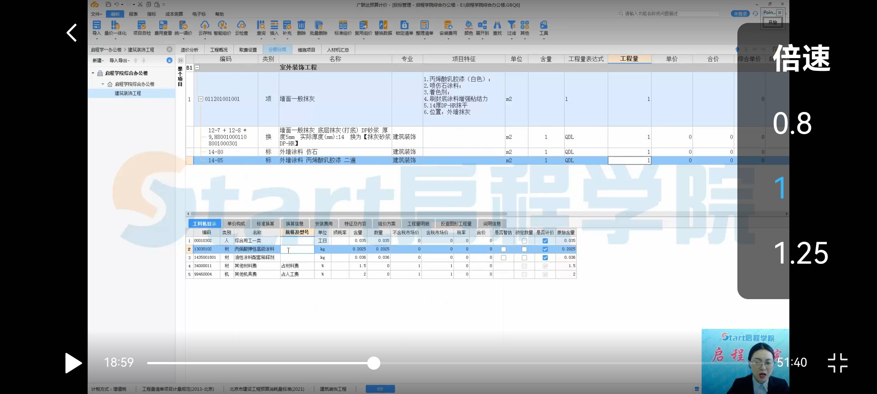Open the 成本测算 menu tab
The image size is (877, 394).
coord(174,14)
